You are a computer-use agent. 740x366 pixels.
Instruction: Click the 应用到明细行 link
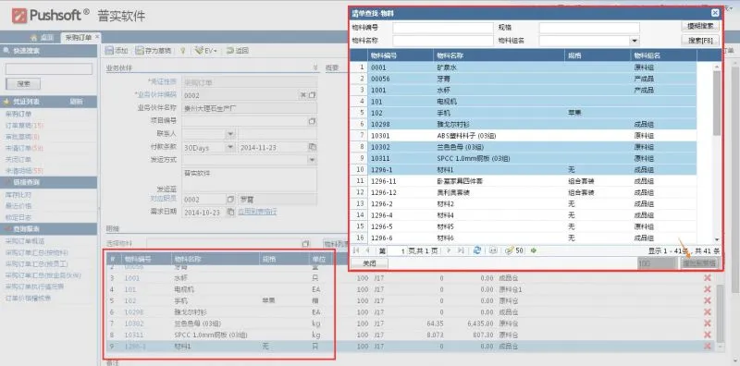click(257, 213)
